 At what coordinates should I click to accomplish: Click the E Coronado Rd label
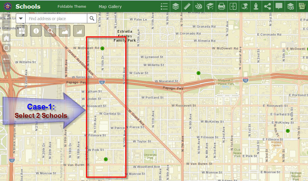pyautogui.click(x=269, y=34)
